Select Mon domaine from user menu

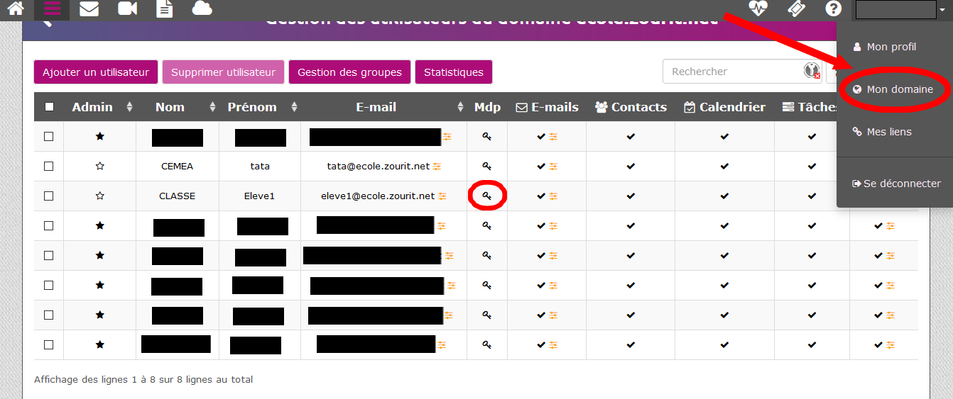tap(899, 89)
